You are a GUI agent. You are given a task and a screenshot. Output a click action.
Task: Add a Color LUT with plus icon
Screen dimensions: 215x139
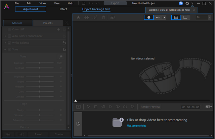pos(58,29)
